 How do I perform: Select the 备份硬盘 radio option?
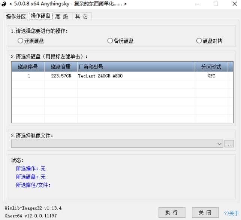click(121, 41)
